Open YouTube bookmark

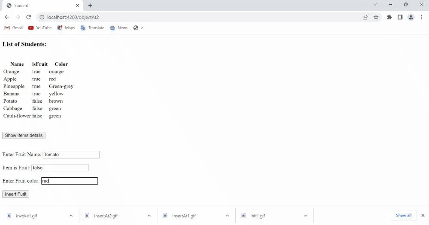click(40, 27)
